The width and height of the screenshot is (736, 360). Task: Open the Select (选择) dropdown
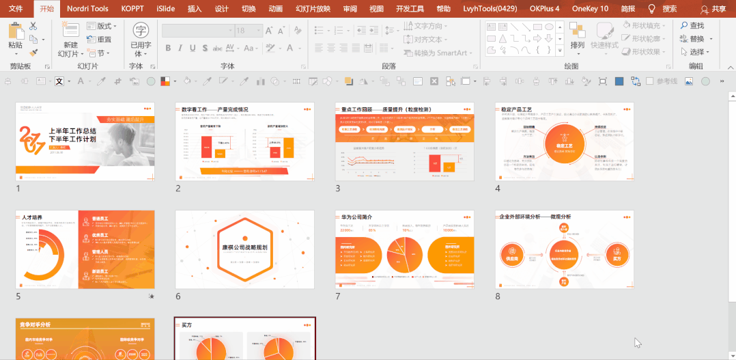coord(696,52)
